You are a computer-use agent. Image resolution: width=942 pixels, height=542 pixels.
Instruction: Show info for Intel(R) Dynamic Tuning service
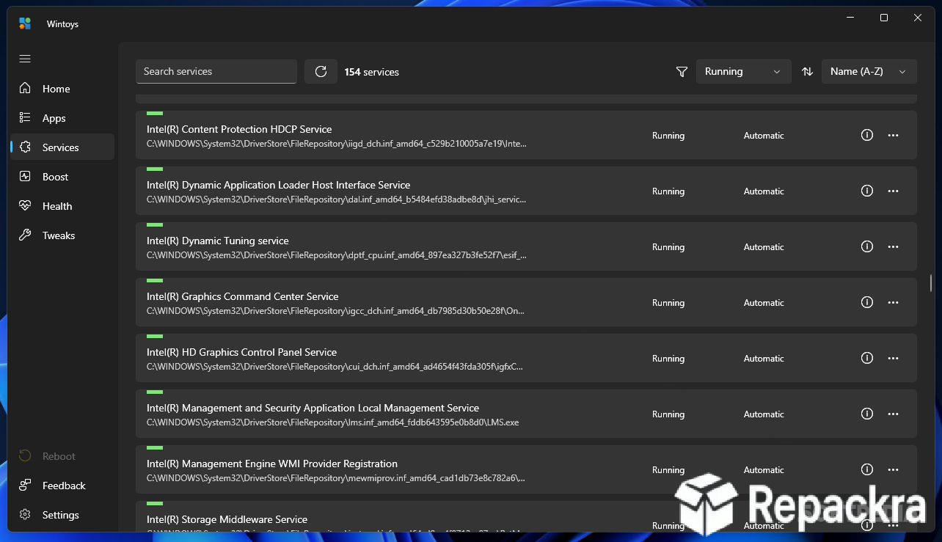click(866, 246)
